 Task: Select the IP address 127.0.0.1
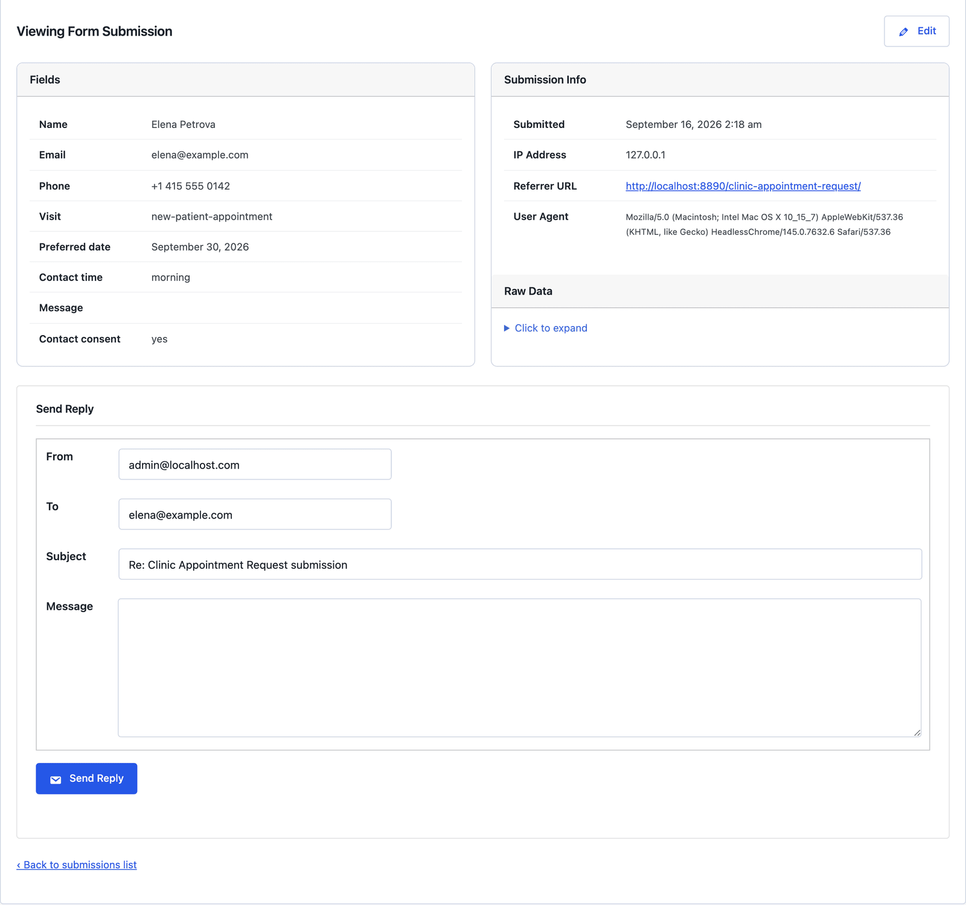tap(645, 155)
